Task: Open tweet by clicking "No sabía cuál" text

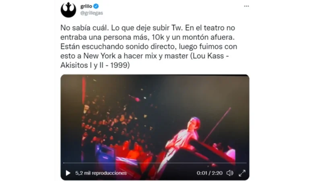Action: tap(85, 28)
